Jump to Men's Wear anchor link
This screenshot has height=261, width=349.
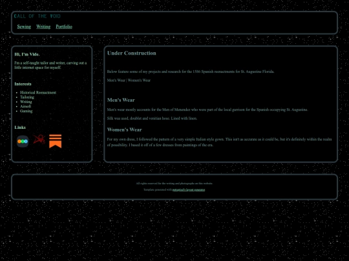pyautogui.click(x=116, y=81)
